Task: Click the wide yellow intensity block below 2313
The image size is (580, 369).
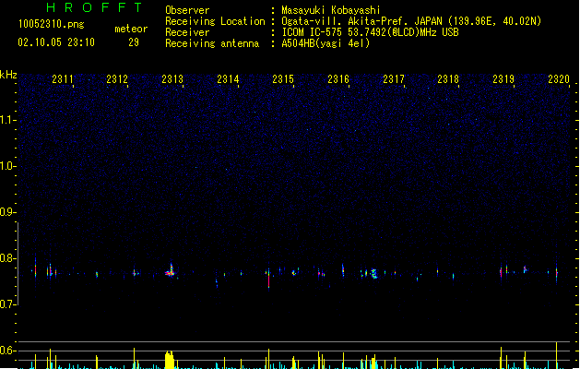Action: pos(169,360)
